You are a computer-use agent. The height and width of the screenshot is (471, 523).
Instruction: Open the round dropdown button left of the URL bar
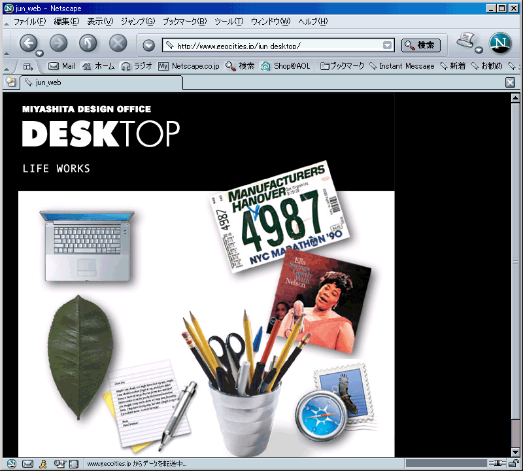click(x=149, y=45)
